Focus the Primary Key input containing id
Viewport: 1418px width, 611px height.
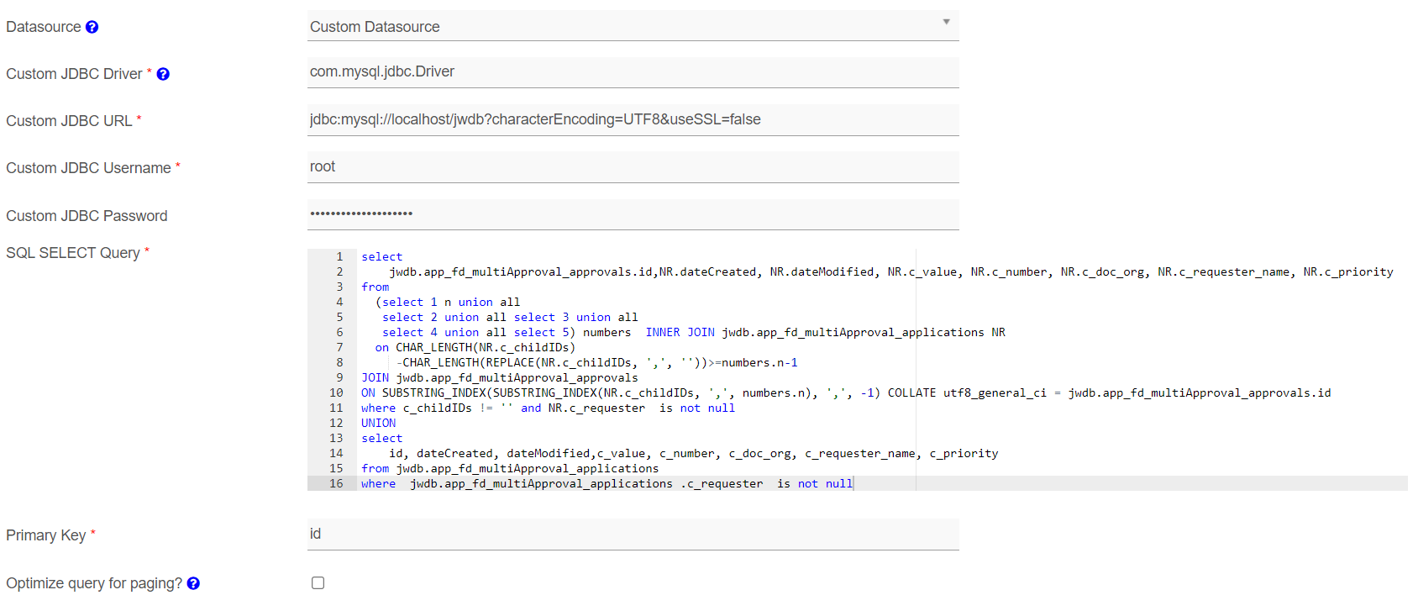(x=633, y=534)
